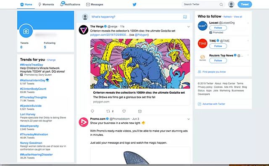Image resolution: width=269 pixels, height=166 pixels.
Task: Dismiss the Locast follow suggestion
Action: pos(248,23)
